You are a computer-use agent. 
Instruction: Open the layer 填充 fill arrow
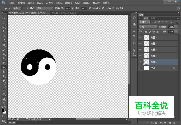coord(176,32)
